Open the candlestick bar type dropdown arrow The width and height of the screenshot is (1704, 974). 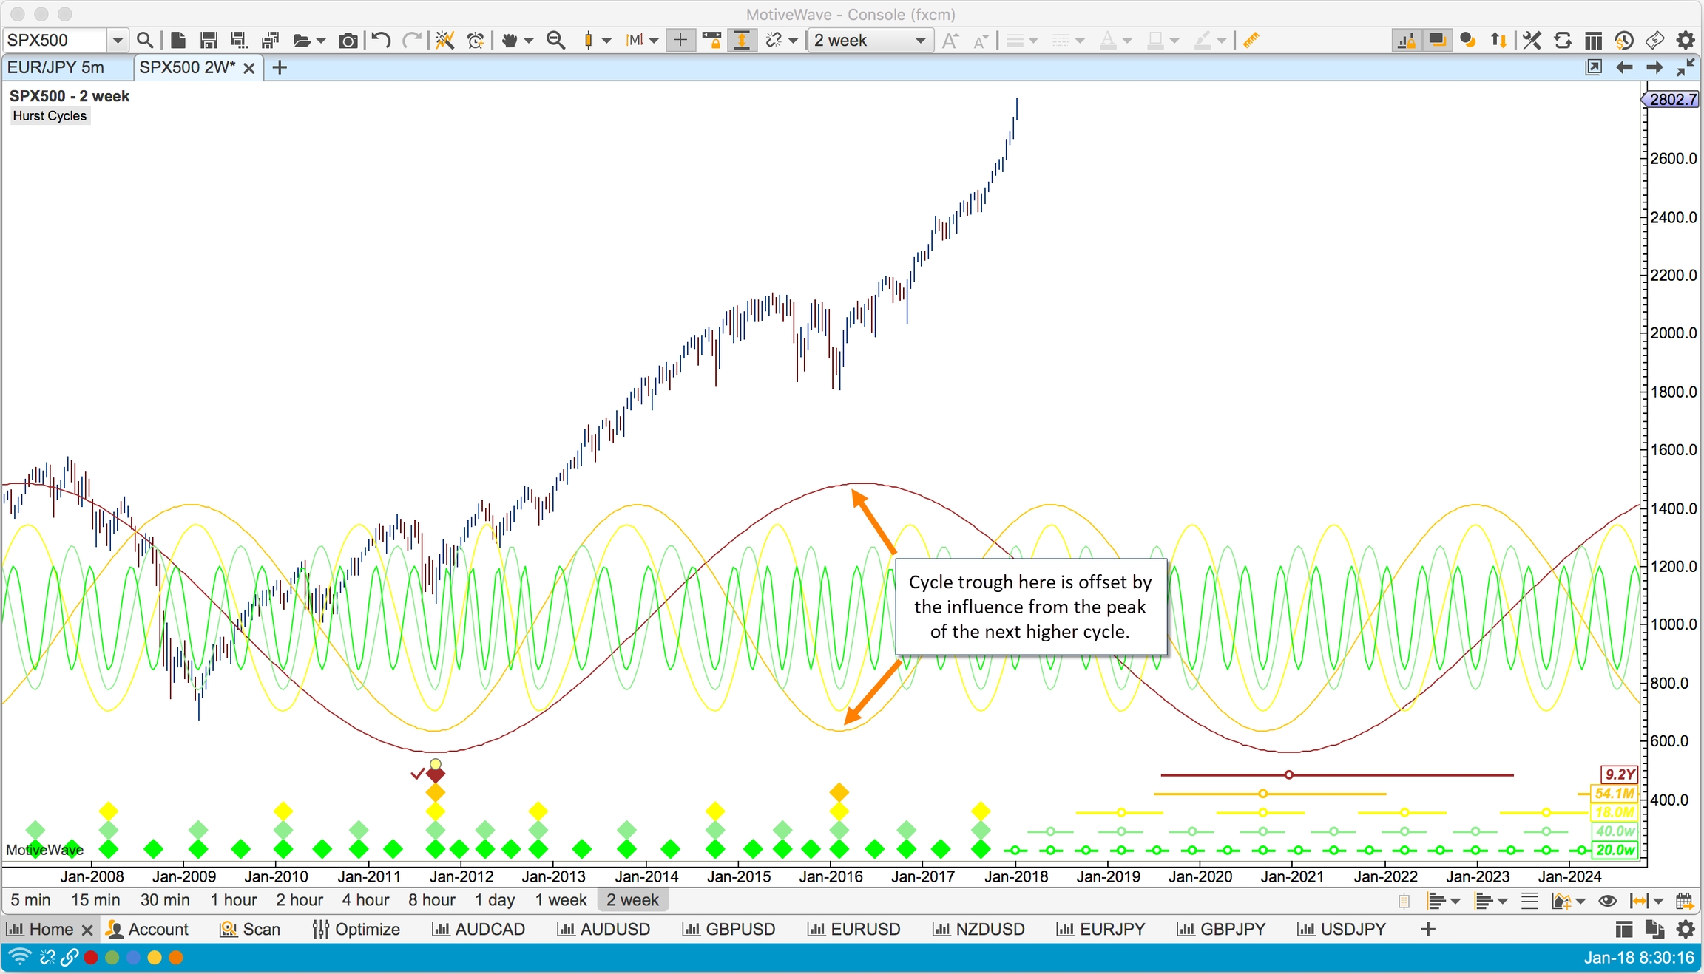click(x=606, y=41)
